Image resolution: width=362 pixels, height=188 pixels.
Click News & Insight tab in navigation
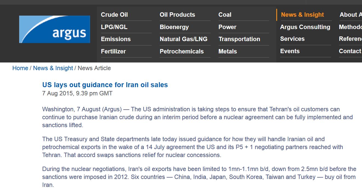(302, 15)
